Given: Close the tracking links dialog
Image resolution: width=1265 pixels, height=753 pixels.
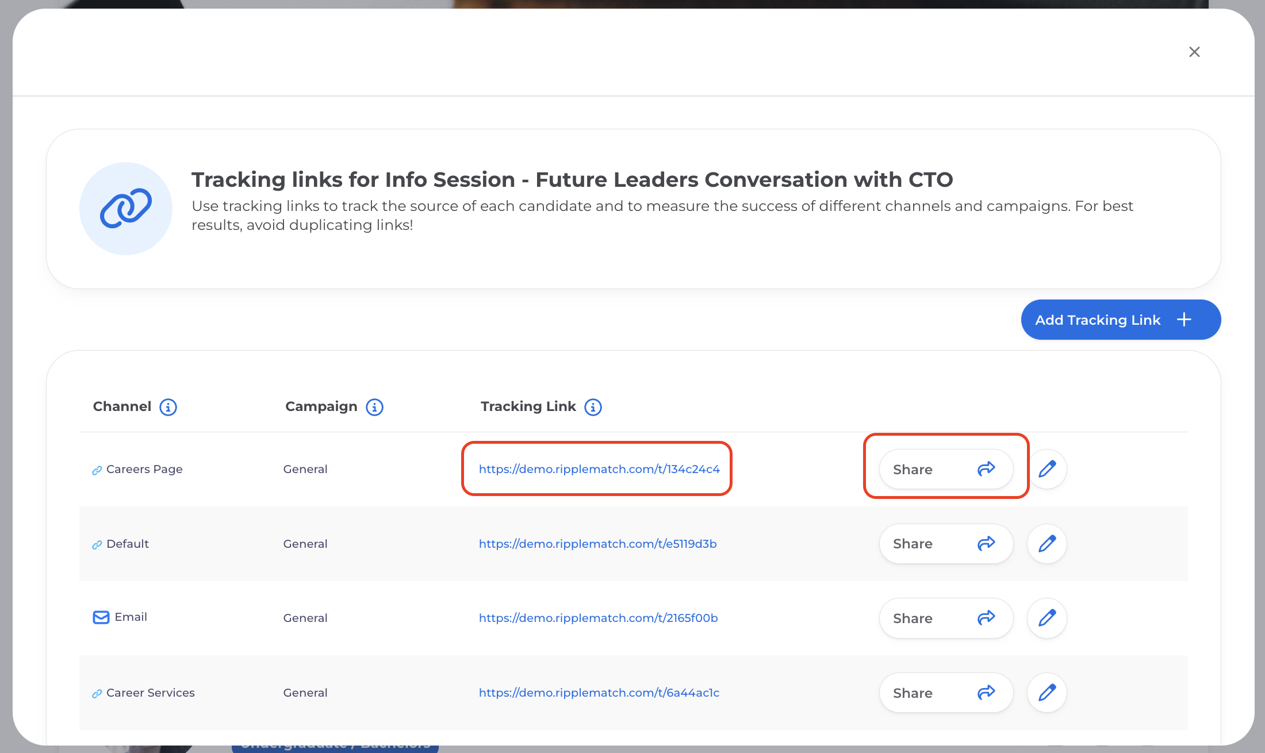Looking at the screenshot, I should 1194,52.
